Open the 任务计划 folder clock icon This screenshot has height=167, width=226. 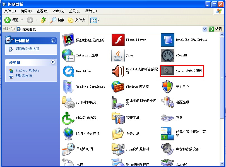click(x=118, y=133)
